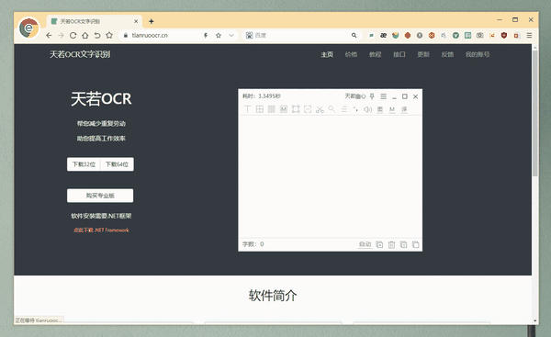This screenshot has width=551, height=337.
Task: Click the 软件安装需要.NET框架 text
Action: (x=101, y=216)
